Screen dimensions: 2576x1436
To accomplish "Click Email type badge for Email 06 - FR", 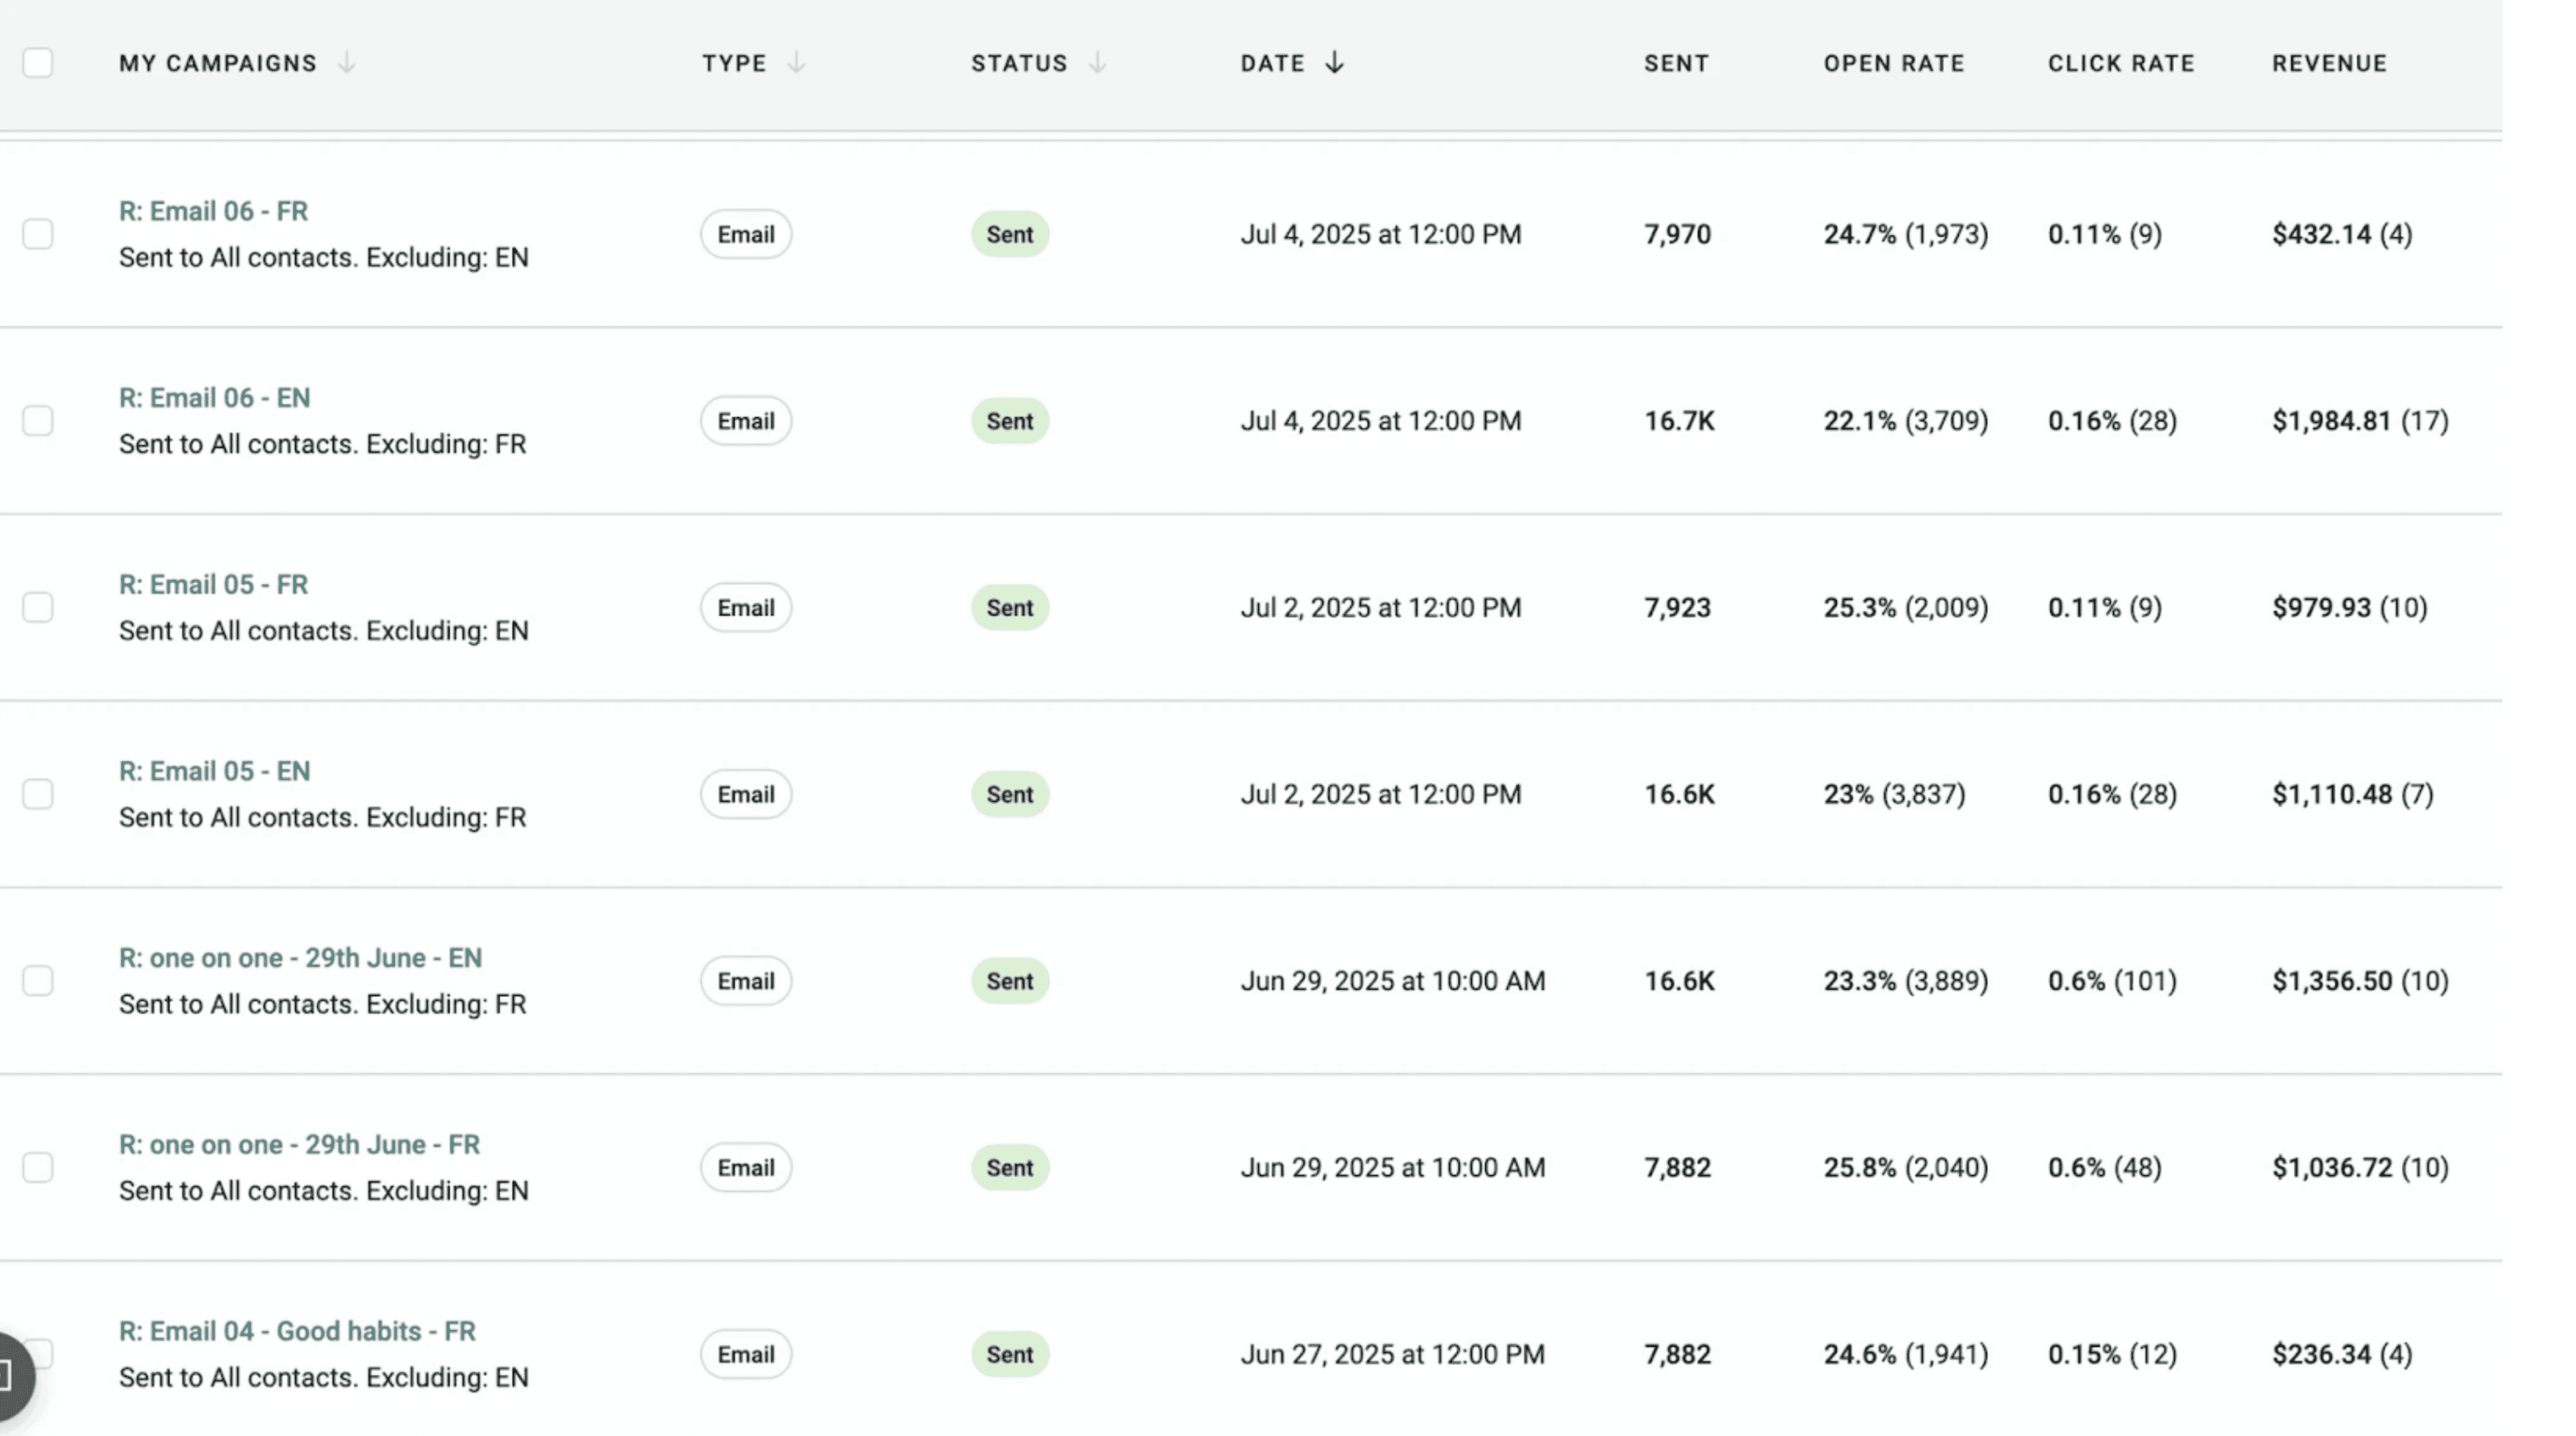I will pos(745,234).
